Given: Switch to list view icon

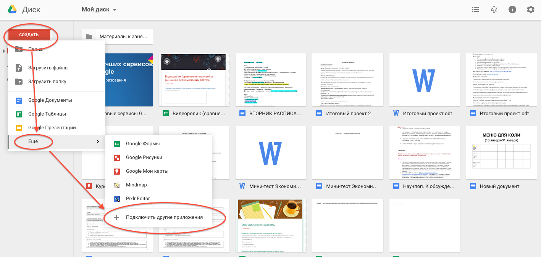Looking at the screenshot, I should pyautogui.click(x=476, y=10).
